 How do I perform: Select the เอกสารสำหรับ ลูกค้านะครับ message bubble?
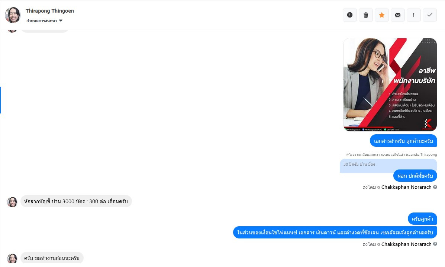coord(403,141)
